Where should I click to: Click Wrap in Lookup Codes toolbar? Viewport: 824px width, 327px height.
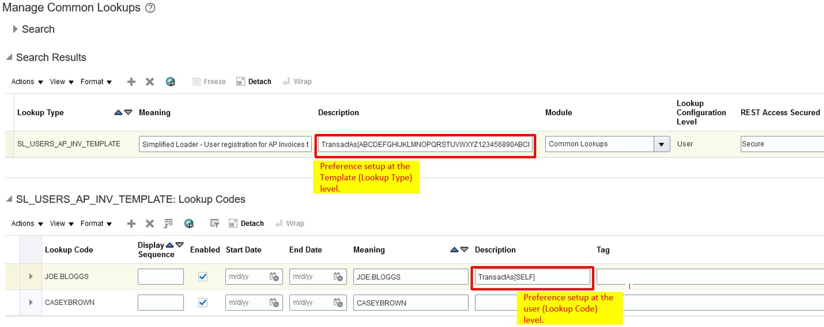pyautogui.click(x=290, y=223)
